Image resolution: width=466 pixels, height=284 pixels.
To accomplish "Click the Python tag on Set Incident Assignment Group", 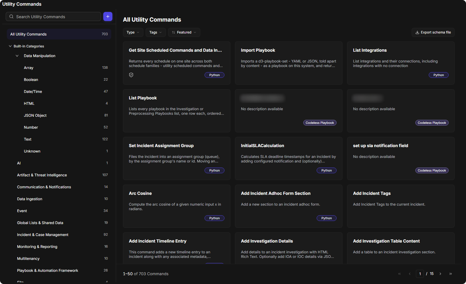I will pos(215,170).
